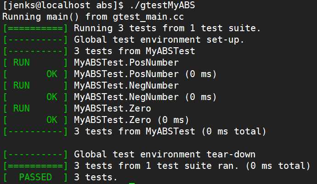Click the first green RUN label for PosNumber

[22, 62]
